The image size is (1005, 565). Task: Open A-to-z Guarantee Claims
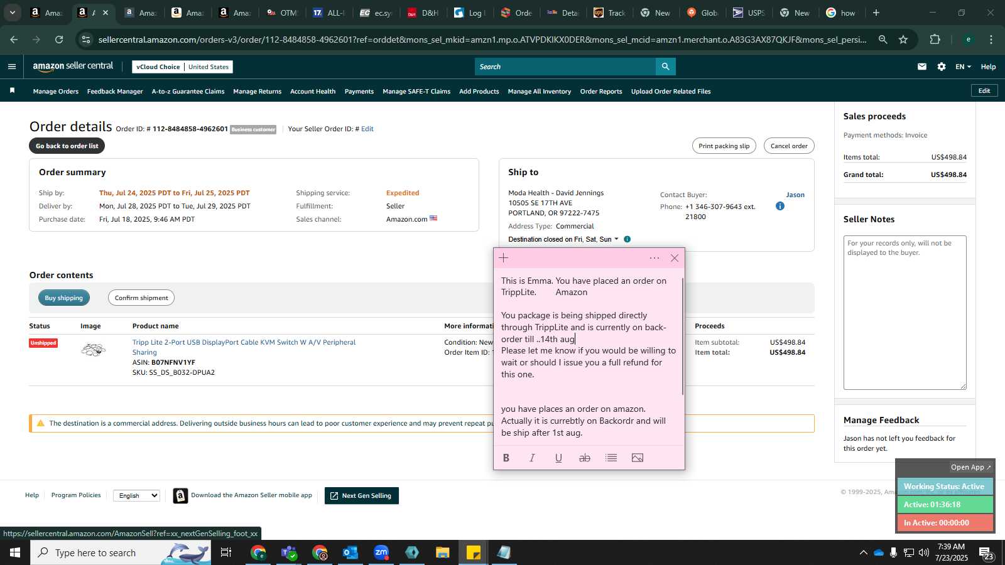(x=188, y=91)
